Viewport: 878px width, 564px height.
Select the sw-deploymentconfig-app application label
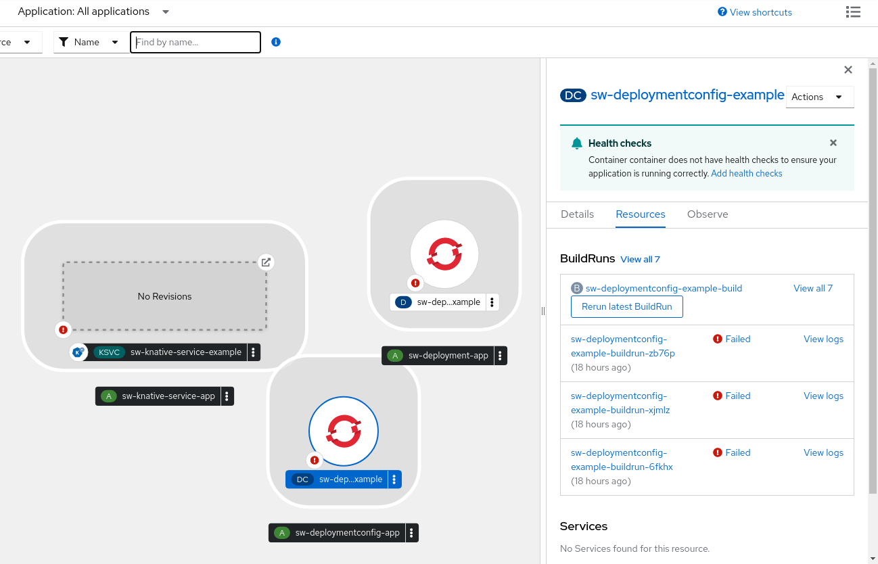point(338,533)
